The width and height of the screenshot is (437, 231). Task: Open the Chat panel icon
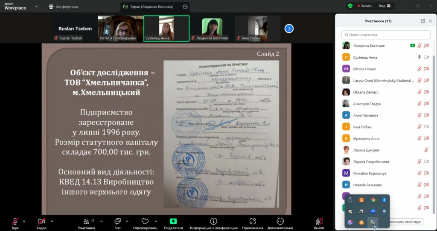(x=118, y=221)
